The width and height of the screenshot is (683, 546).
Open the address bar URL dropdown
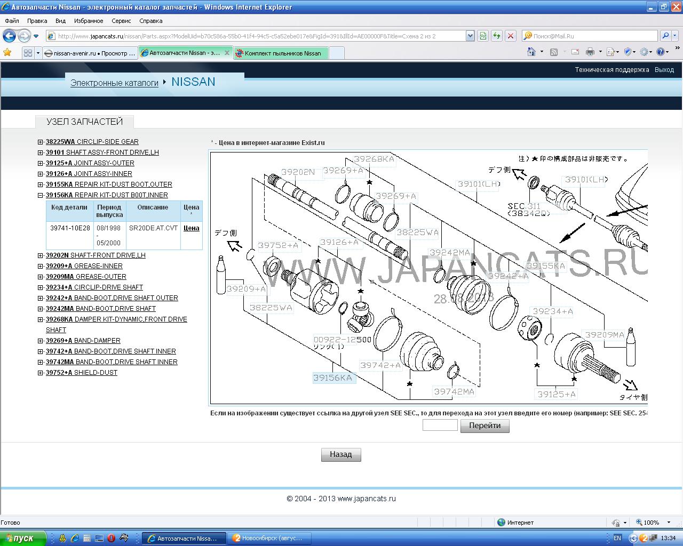click(x=470, y=36)
